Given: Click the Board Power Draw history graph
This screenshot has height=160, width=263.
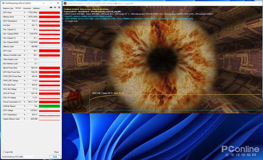Looking at the screenshot, I should (49, 68).
